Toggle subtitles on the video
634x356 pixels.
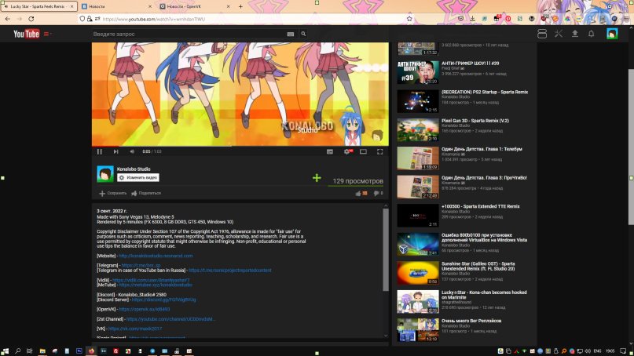[330, 151]
